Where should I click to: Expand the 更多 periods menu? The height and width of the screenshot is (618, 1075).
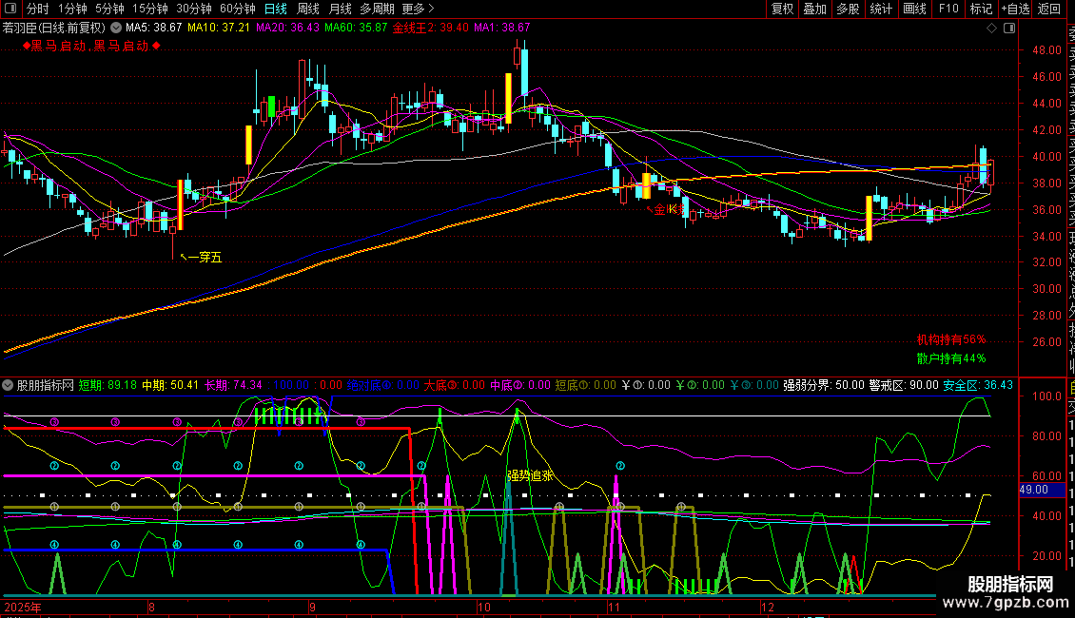coord(419,9)
